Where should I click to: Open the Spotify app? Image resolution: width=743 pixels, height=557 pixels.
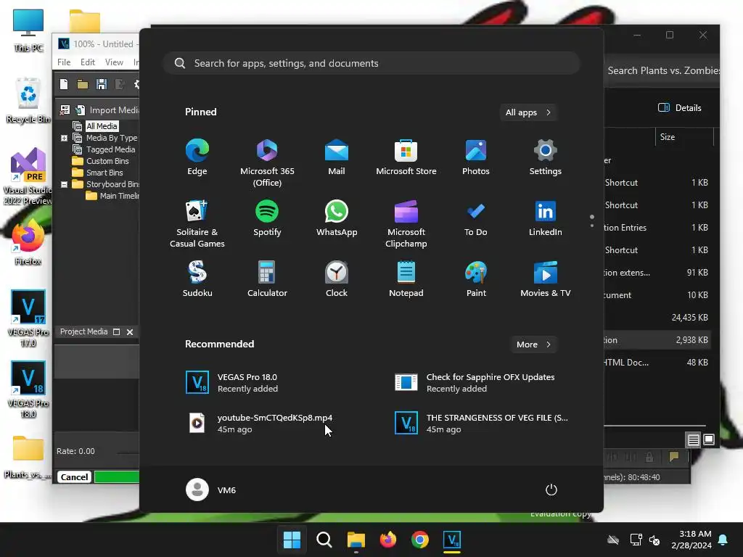coord(267,218)
